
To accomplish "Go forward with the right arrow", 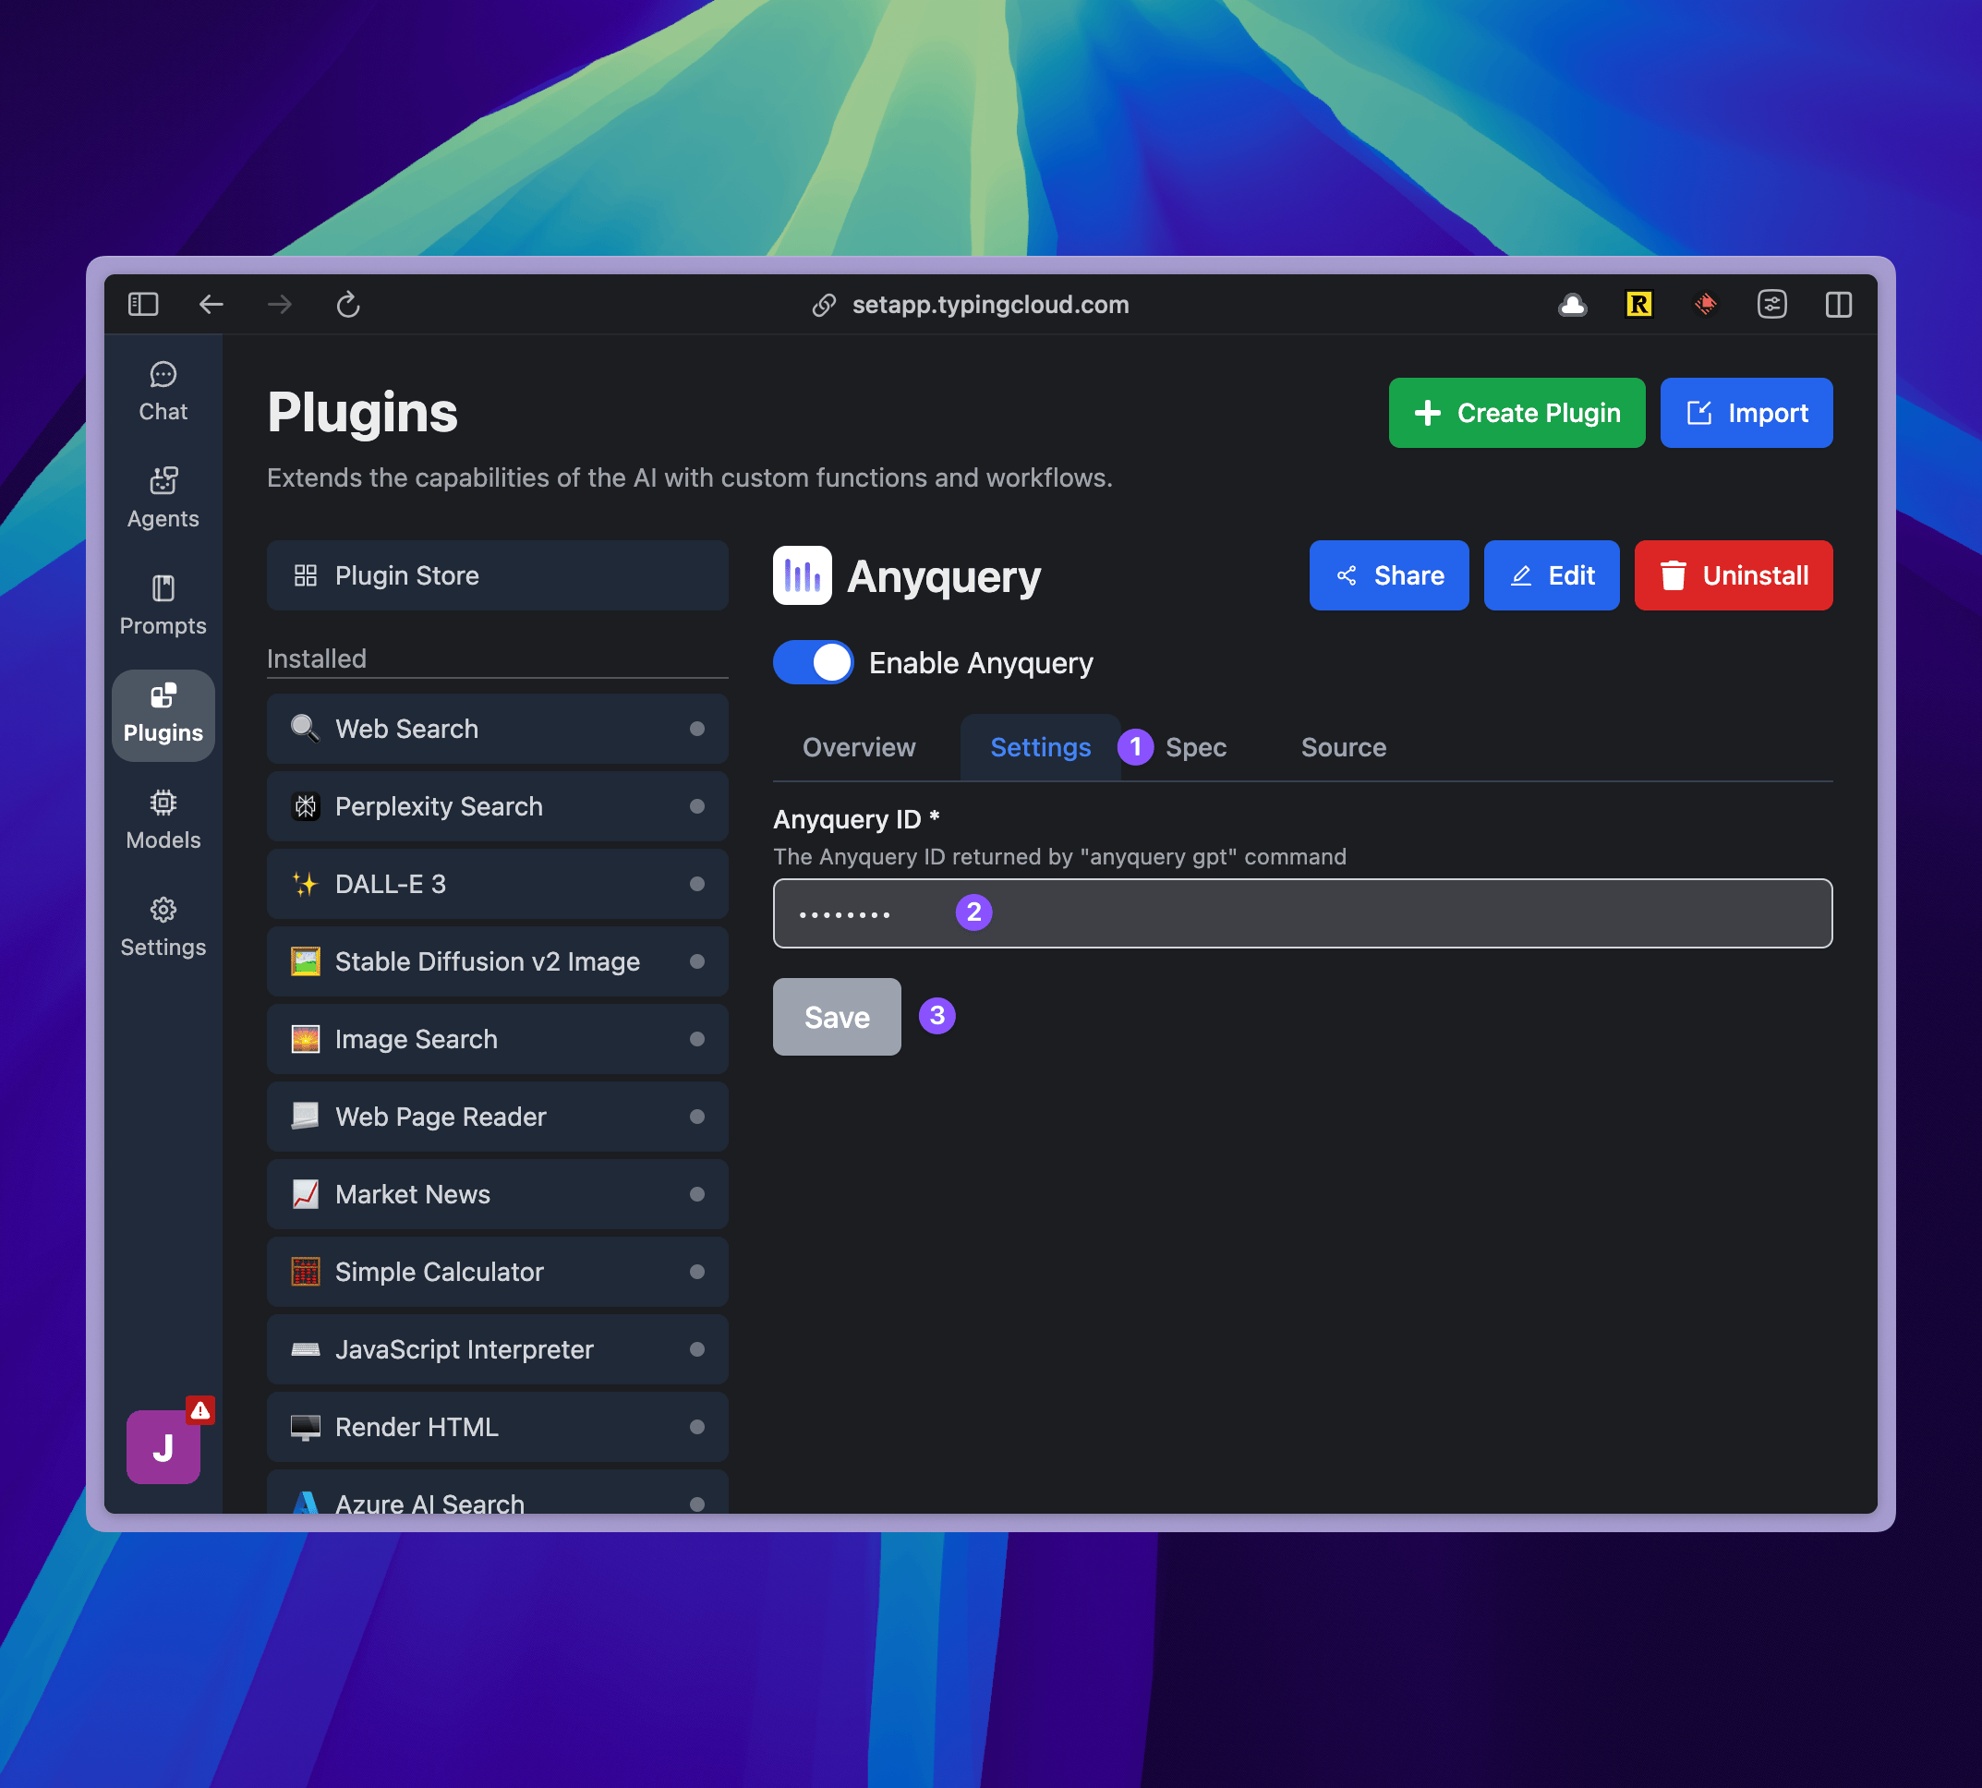I will tap(280, 305).
